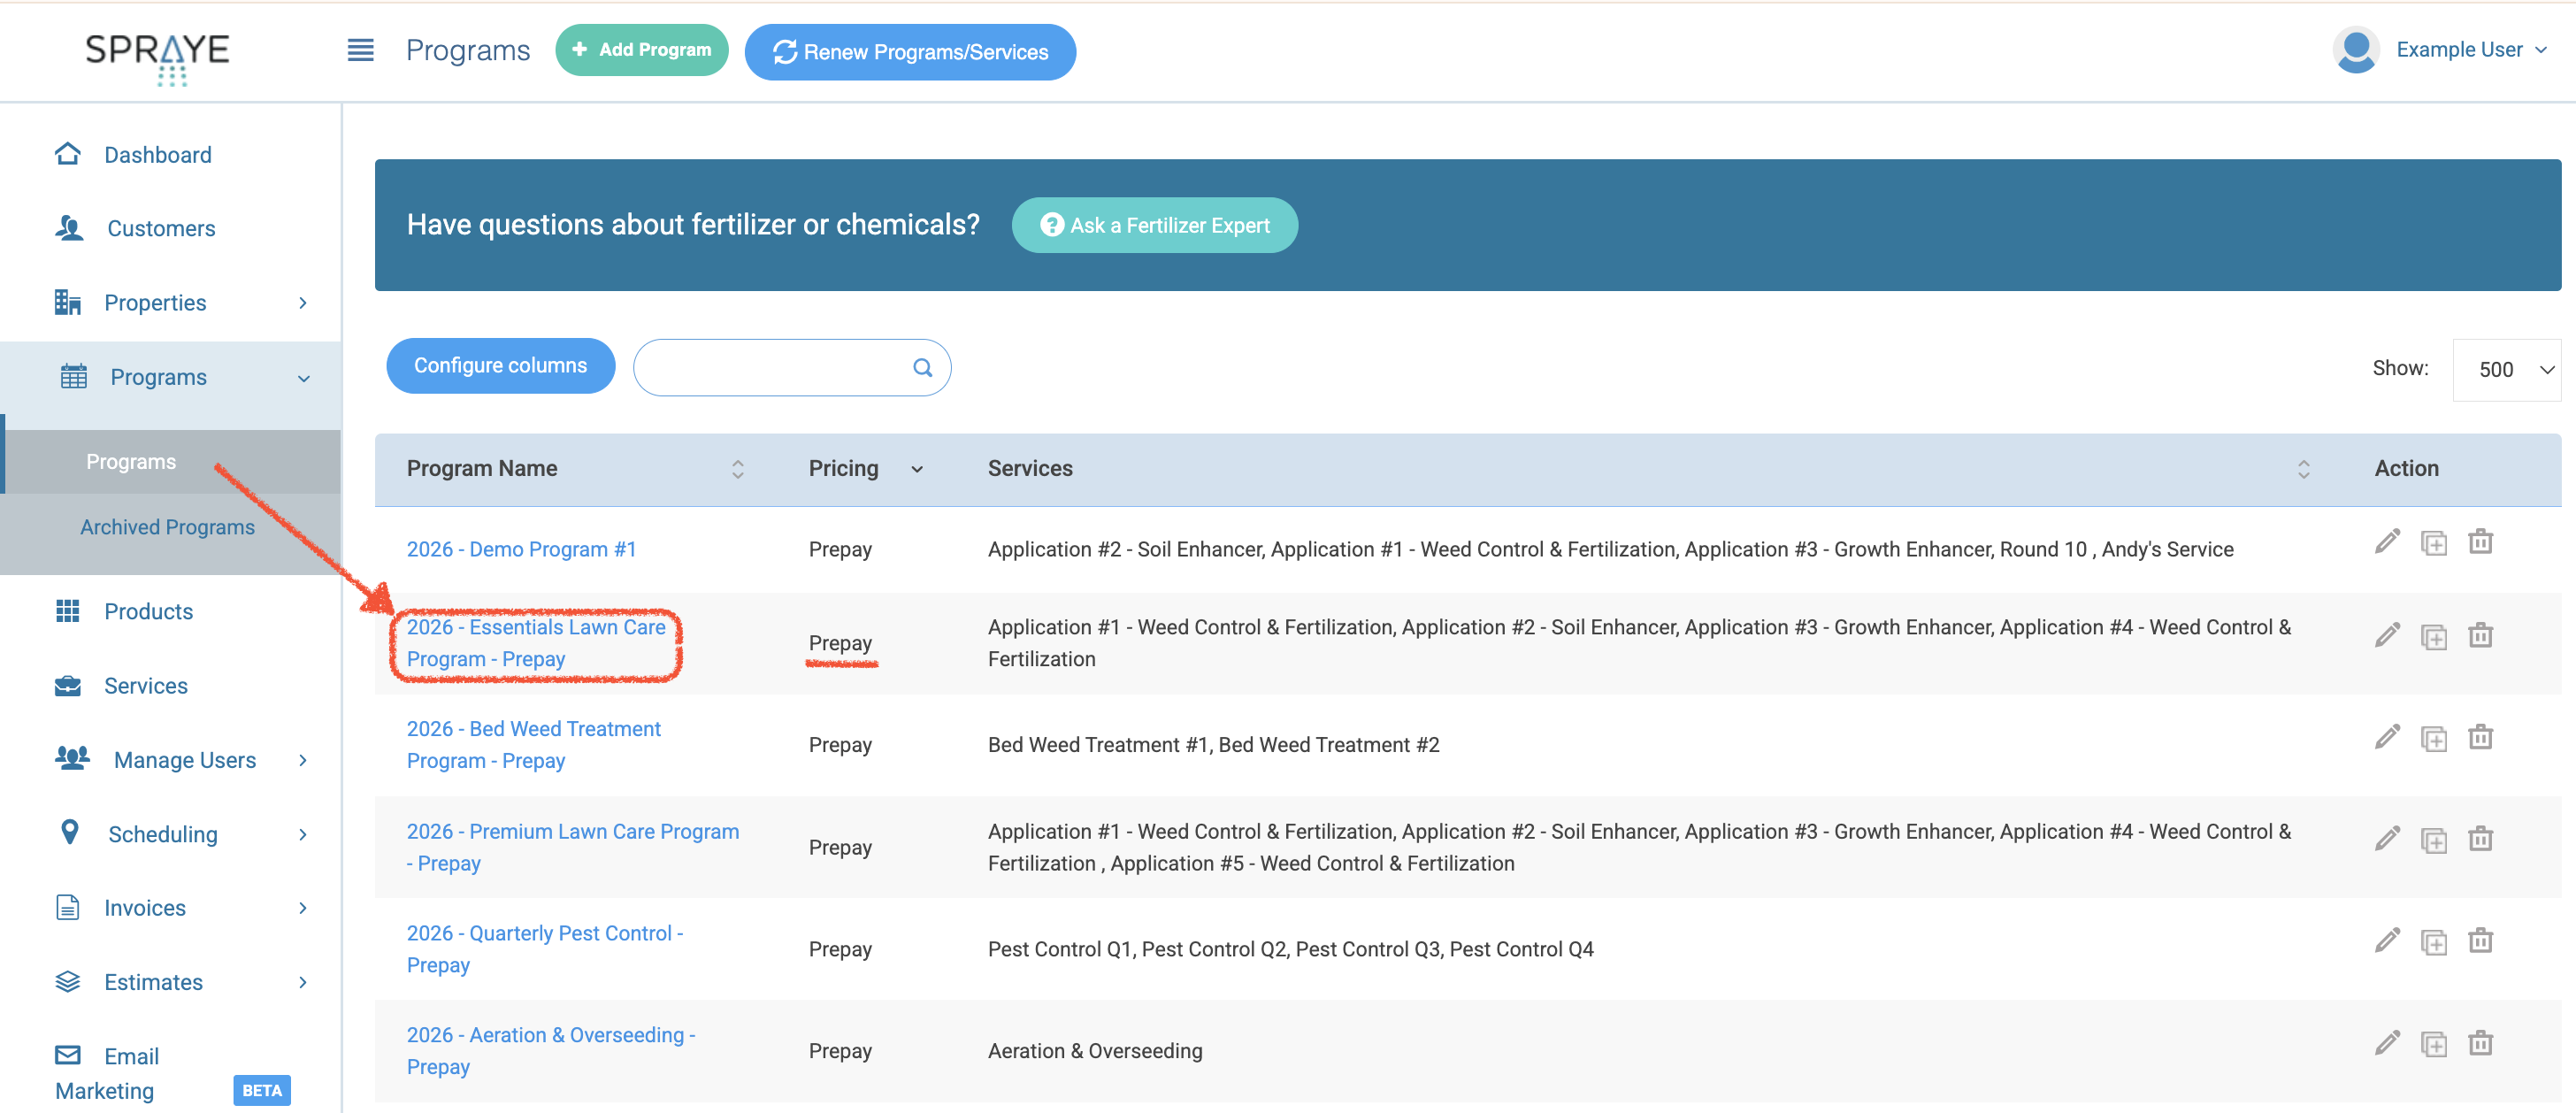The width and height of the screenshot is (2576, 1113).
Task: Delete the Aeration & Overseeding program
Action: (2480, 1043)
